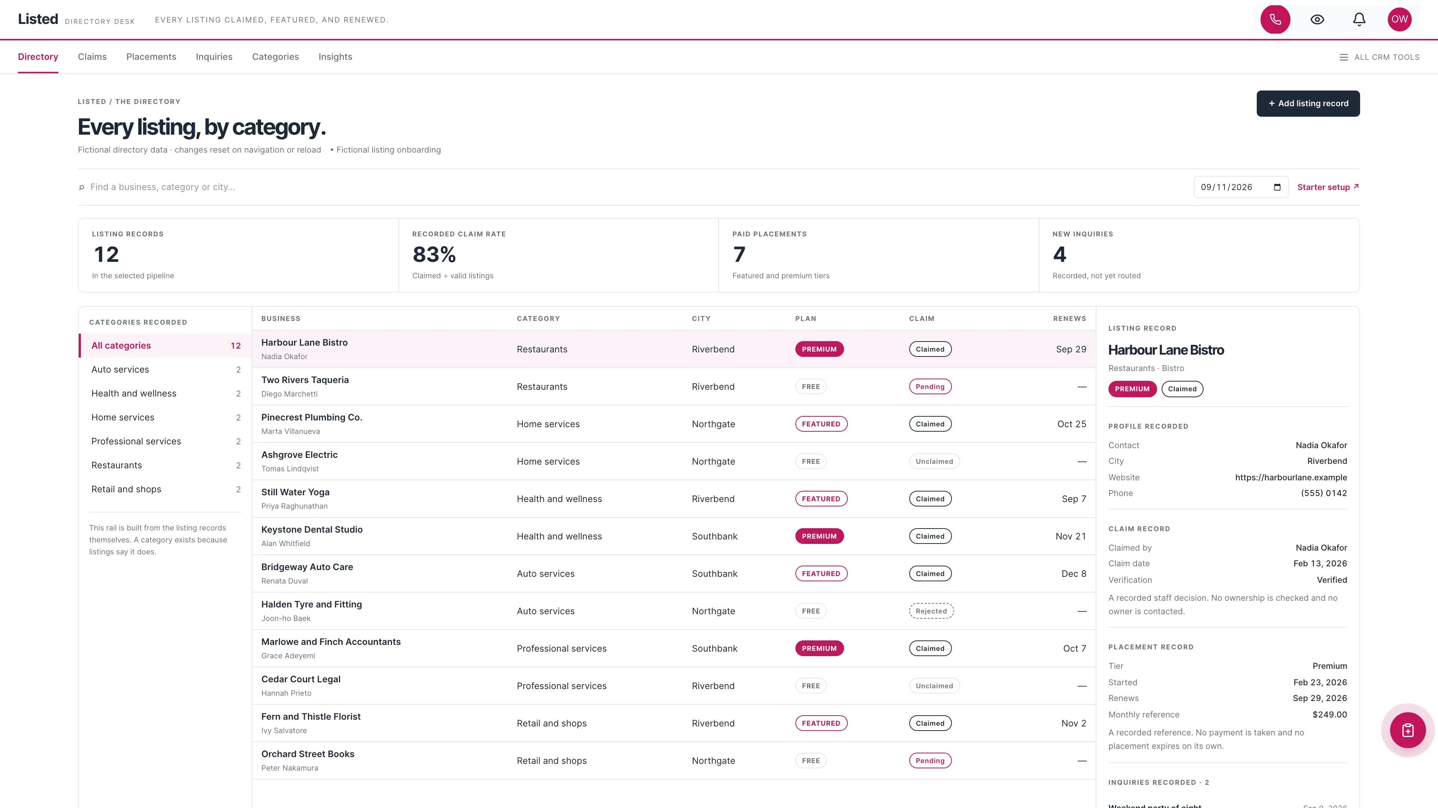Click the PREMIUM badge in listing record panel
Viewport: 1438px width, 808px height.
1132,389
